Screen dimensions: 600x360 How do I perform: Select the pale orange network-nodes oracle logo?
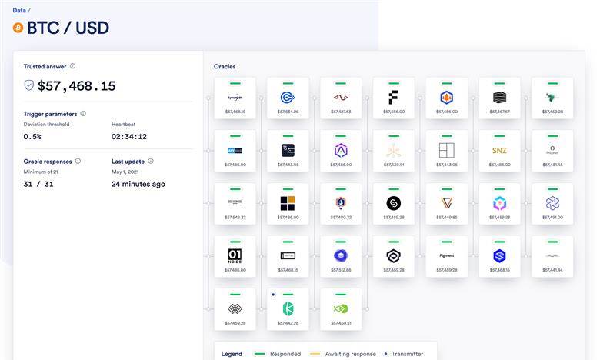click(393, 150)
